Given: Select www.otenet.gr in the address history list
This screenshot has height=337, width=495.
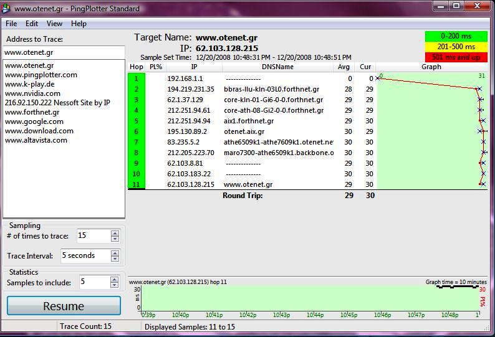Looking at the screenshot, I should [x=29, y=65].
